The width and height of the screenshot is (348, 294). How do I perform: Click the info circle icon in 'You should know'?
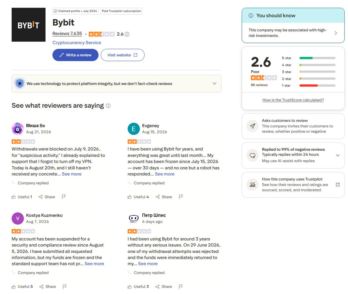251,16
